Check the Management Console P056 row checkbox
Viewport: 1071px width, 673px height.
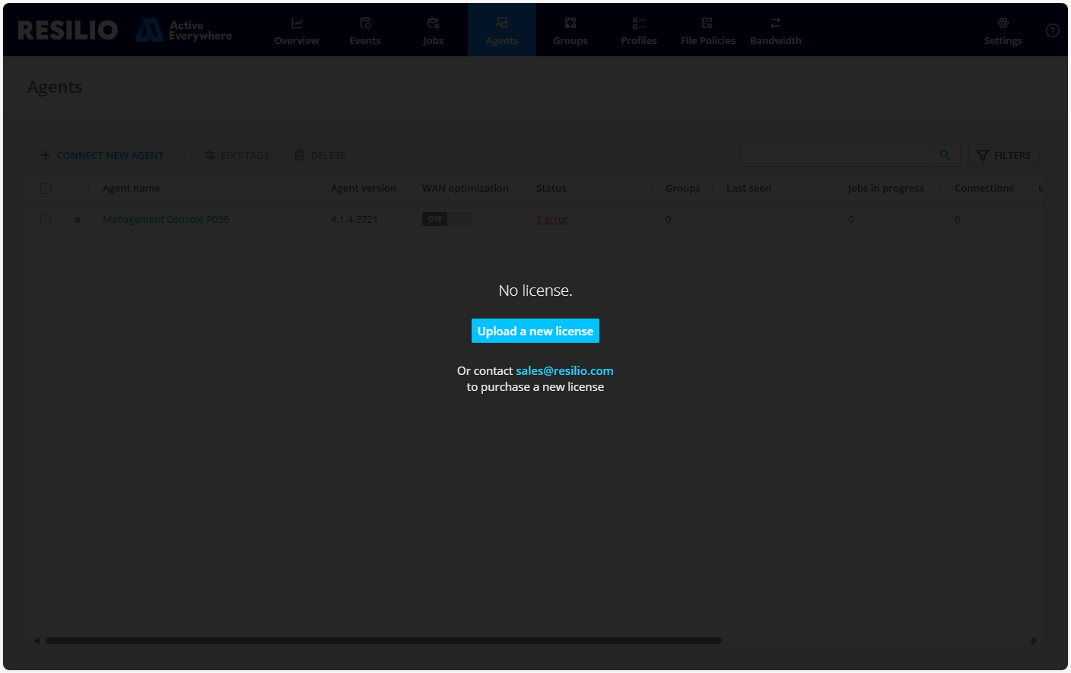[x=46, y=219]
